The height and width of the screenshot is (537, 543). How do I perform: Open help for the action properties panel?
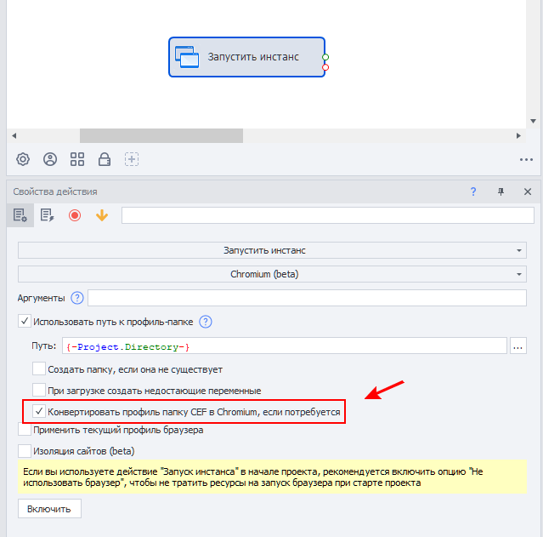pyautogui.click(x=473, y=191)
